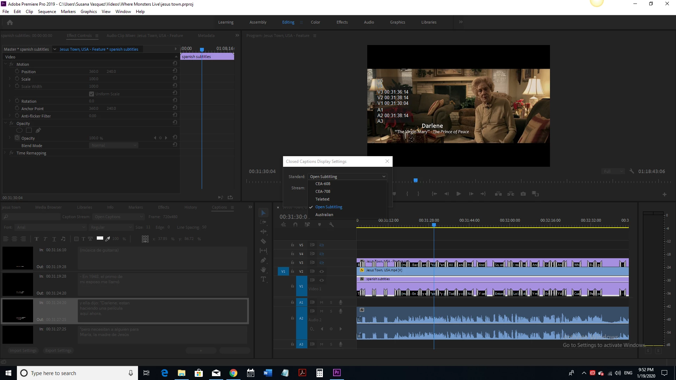
Task: Open timeline display settings wrench
Action: coord(331,224)
